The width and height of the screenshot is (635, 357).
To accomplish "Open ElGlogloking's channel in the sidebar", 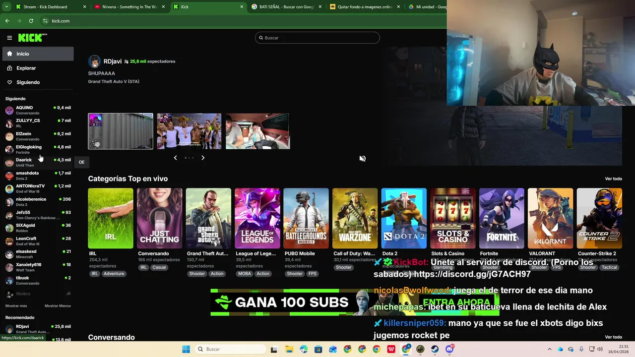I will click(38, 149).
